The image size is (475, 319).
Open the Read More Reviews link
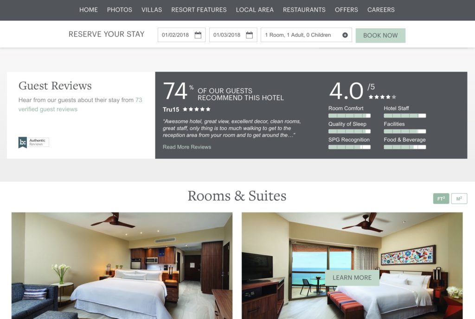(x=187, y=147)
